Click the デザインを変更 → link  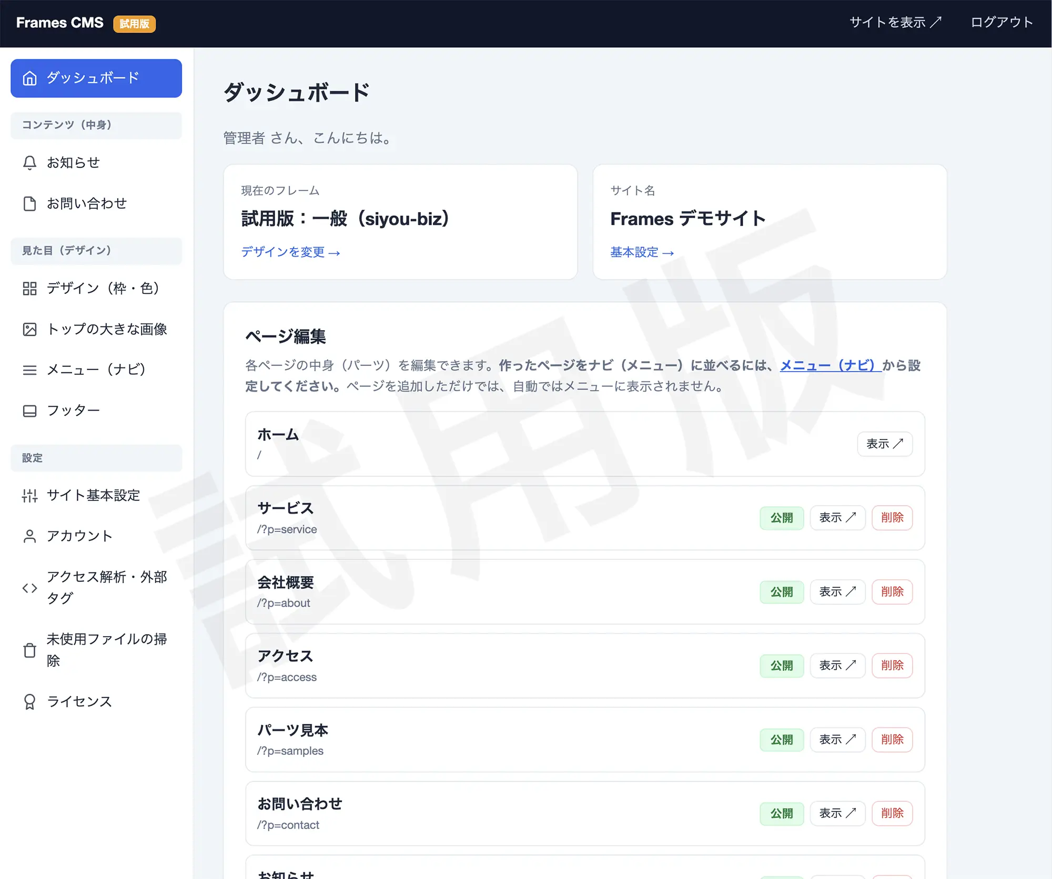pyautogui.click(x=290, y=252)
